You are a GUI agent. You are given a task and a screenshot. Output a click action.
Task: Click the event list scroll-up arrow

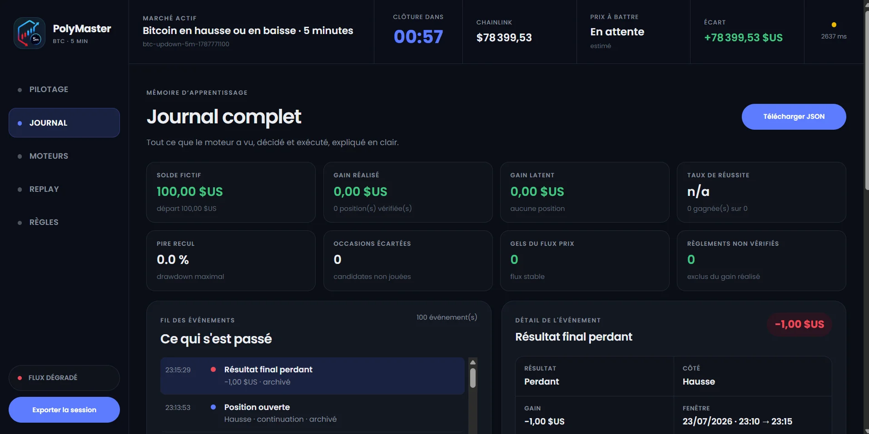472,362
